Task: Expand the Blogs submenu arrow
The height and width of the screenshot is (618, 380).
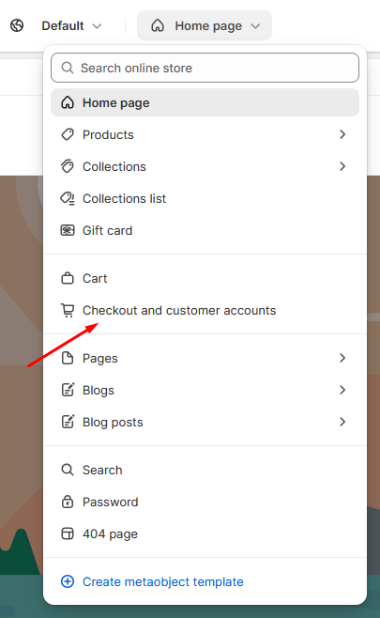Action: coord(342,390)
